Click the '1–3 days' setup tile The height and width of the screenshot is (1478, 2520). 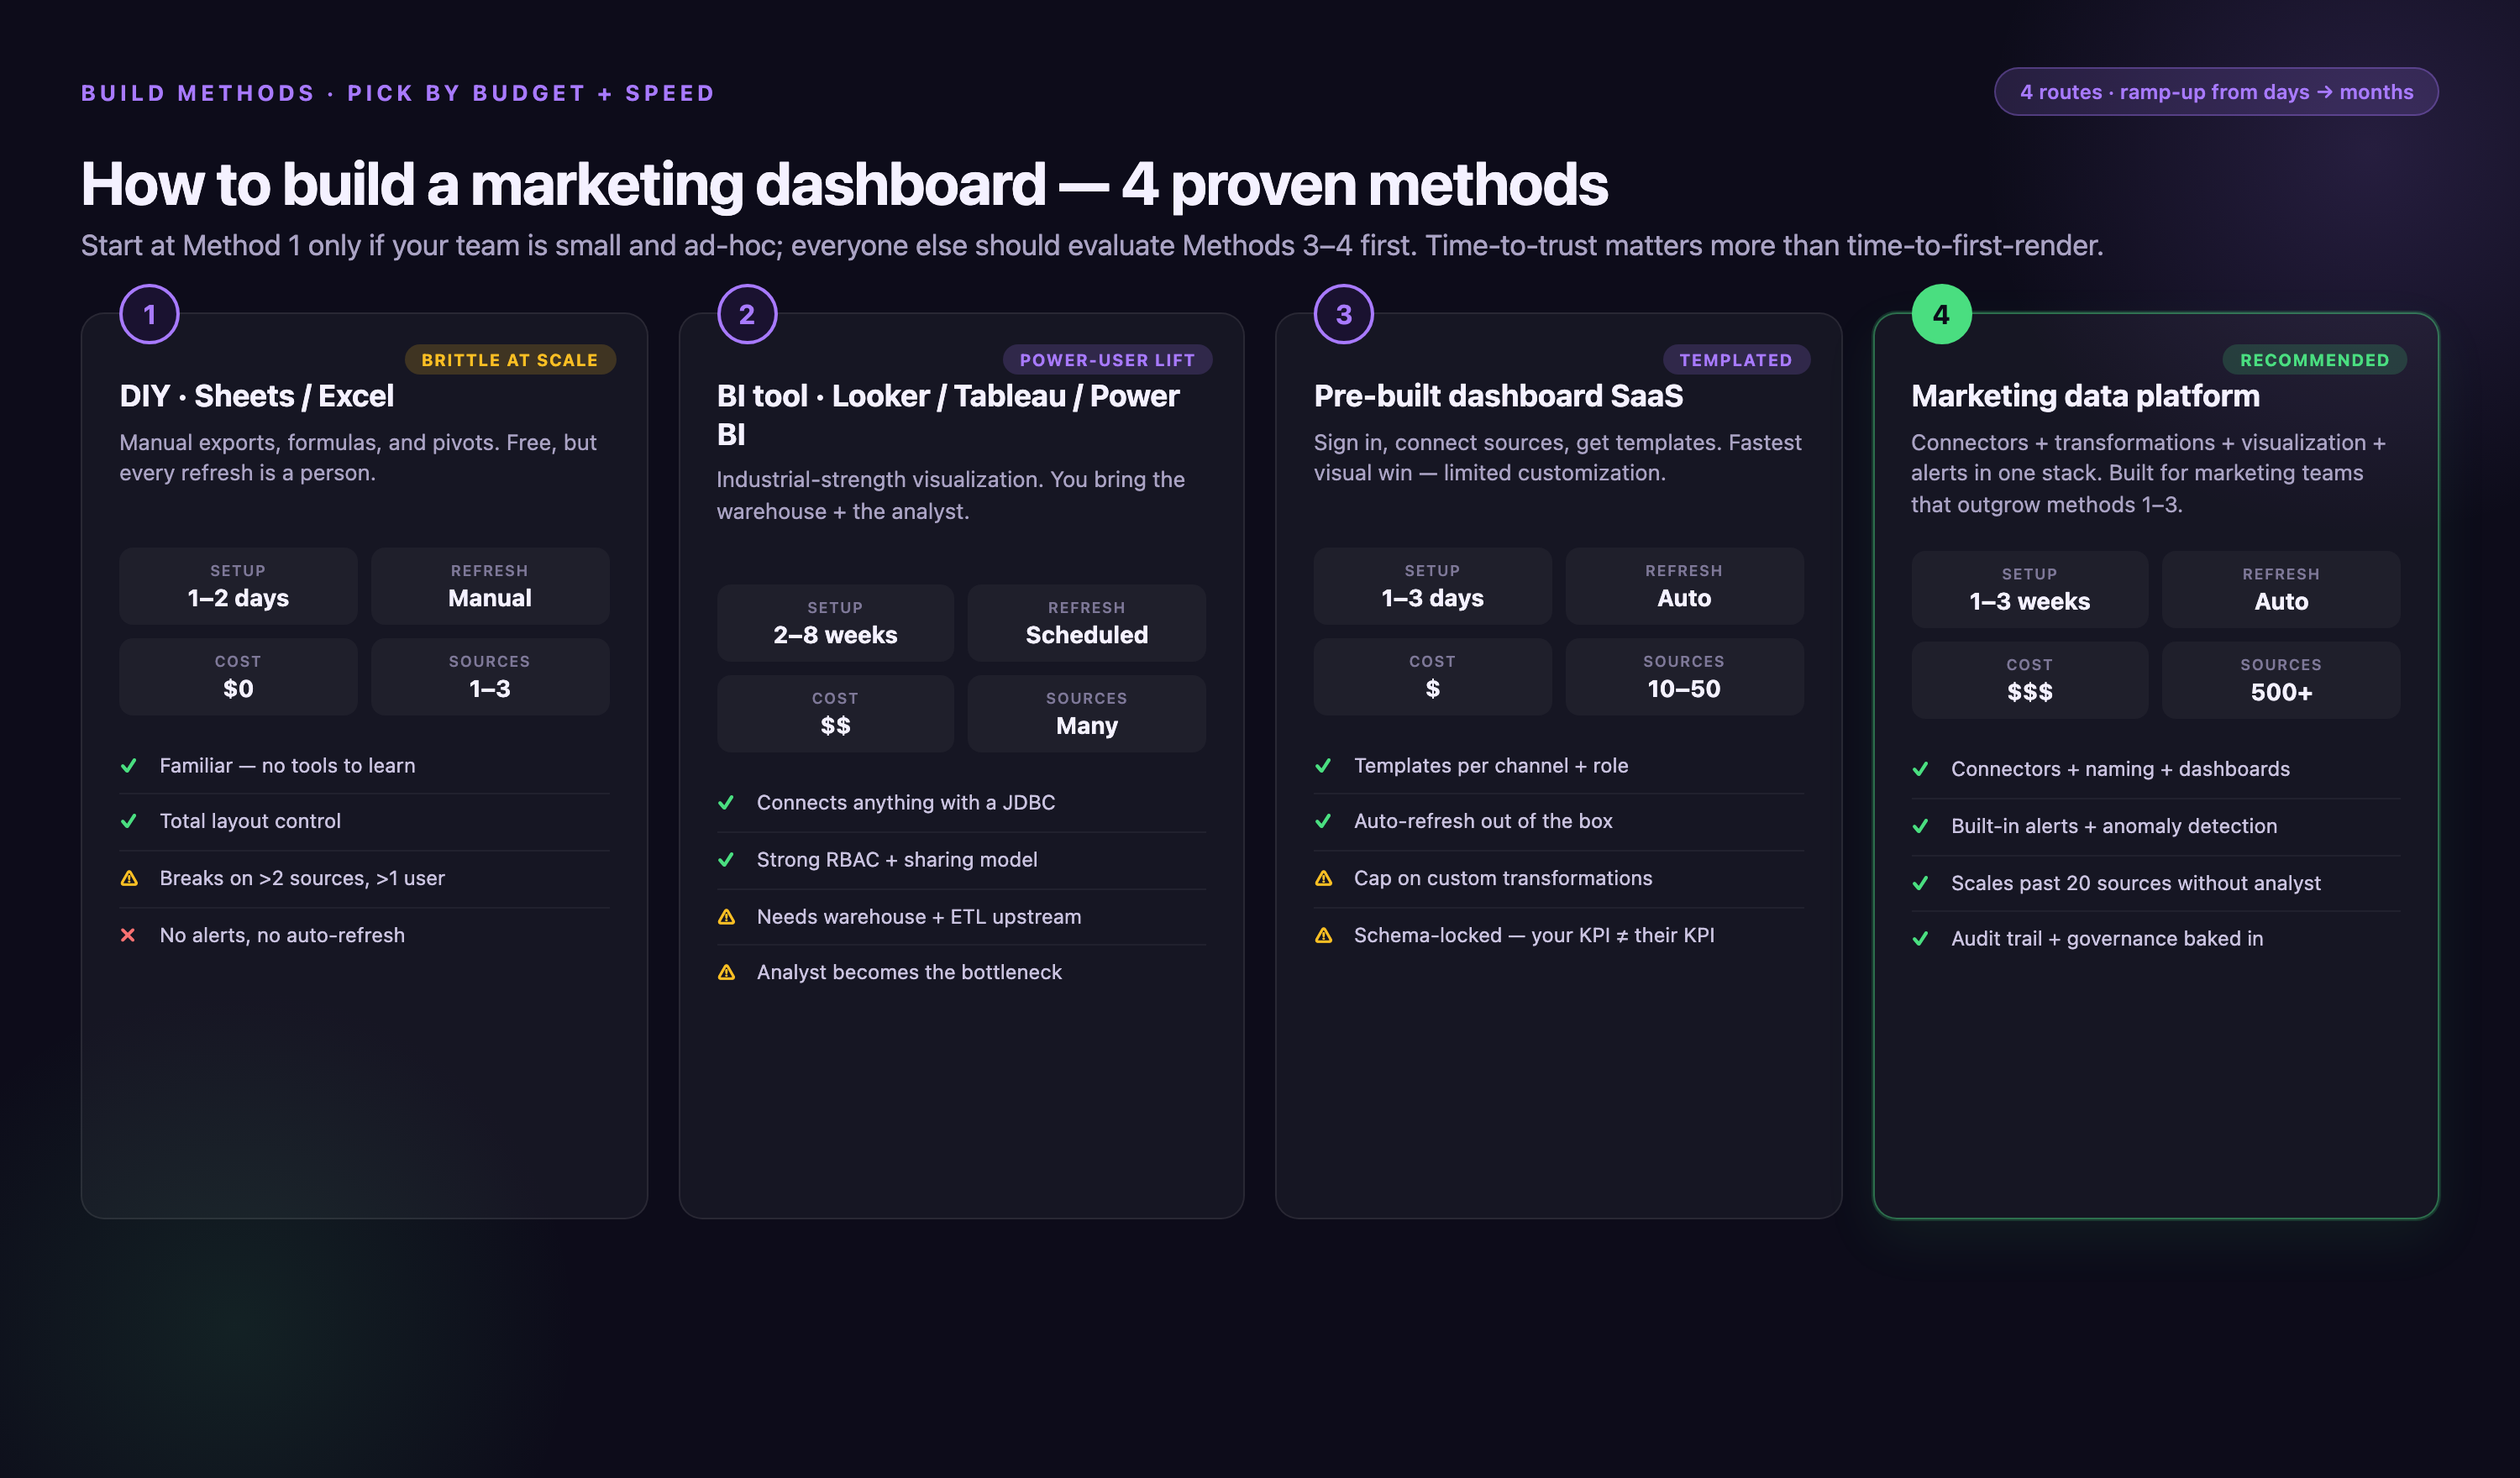pos(1432,586)
